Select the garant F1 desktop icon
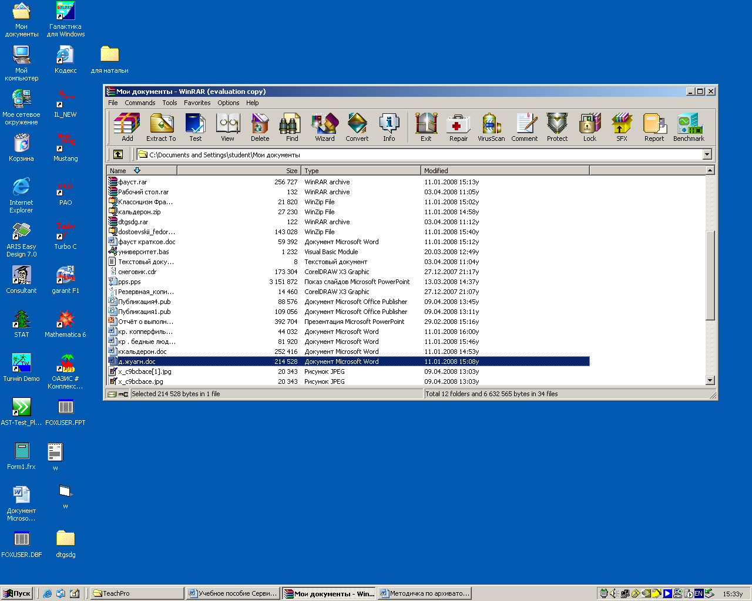This screenshot has height=601, width=752. pyautogui.click(x=65, y=280)
